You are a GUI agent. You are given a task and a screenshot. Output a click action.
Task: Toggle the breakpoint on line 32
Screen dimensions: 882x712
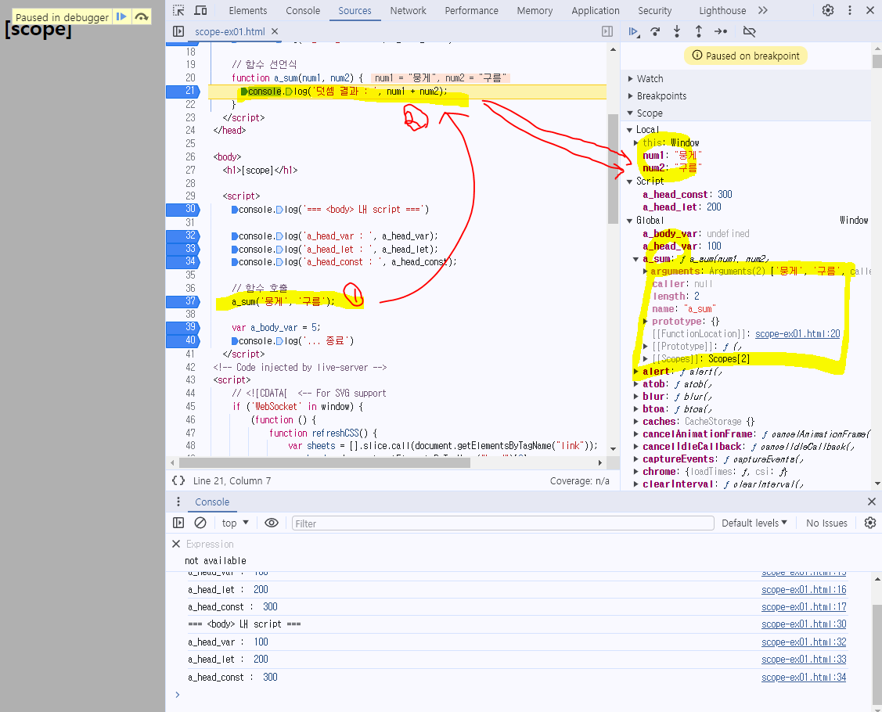(183, 236)
